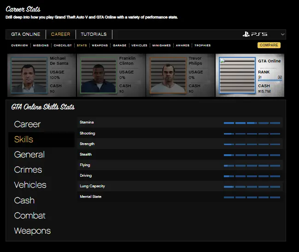Image resolution: width=299 pixels, height=252 pixels.
Task: Select the Career tab
Action: pyautogui.click(x=60, y=34)
